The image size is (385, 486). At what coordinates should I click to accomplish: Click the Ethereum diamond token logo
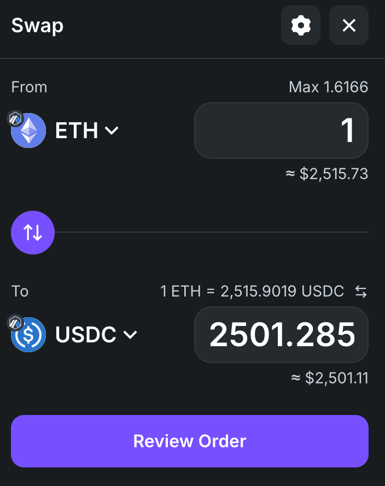click(29, 131)
